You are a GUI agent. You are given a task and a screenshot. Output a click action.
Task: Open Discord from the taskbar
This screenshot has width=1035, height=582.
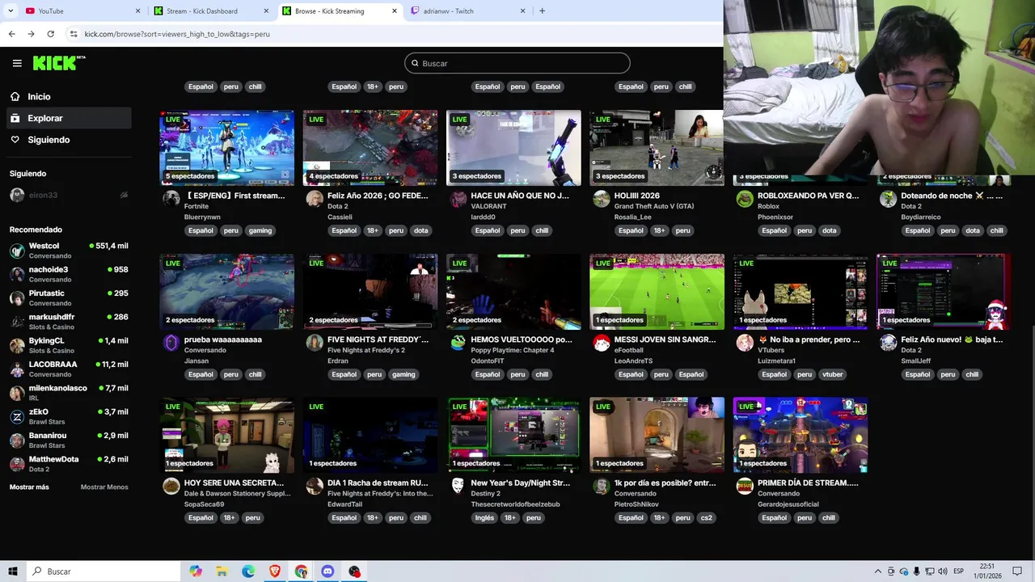coord(327,571)
